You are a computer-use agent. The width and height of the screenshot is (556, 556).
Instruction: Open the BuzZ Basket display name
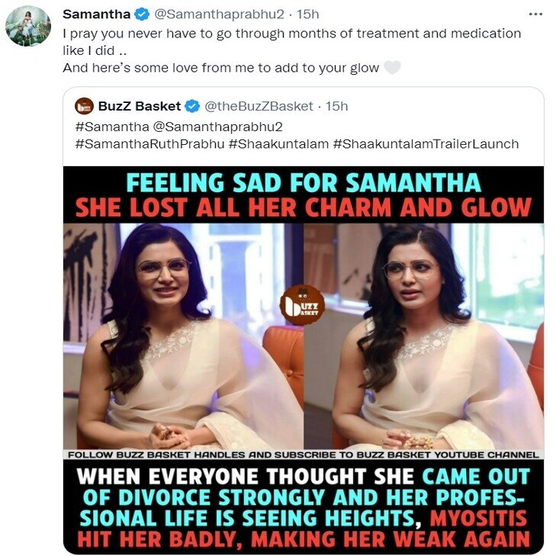click(x=140, y=106)
